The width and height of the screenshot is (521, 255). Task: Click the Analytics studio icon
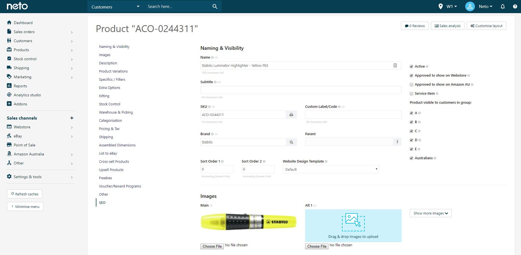point(9,95)
